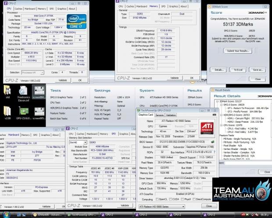
Task: Collapse the CPU Score tree node
Action: (222, 125)
